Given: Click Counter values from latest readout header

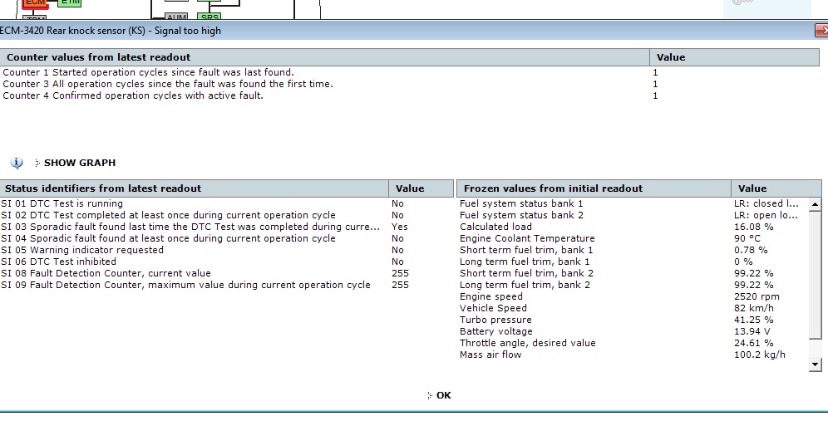Looking at the screenshot, I should (x=325, y=57).
